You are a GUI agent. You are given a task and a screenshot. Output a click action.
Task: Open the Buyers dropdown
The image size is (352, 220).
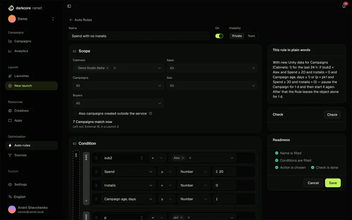[118, 103]
